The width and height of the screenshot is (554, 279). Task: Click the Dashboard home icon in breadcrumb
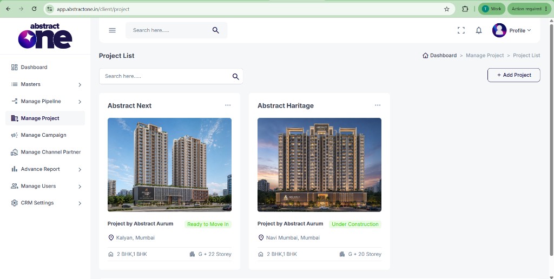pyautogui.click(x=425, y=56)
